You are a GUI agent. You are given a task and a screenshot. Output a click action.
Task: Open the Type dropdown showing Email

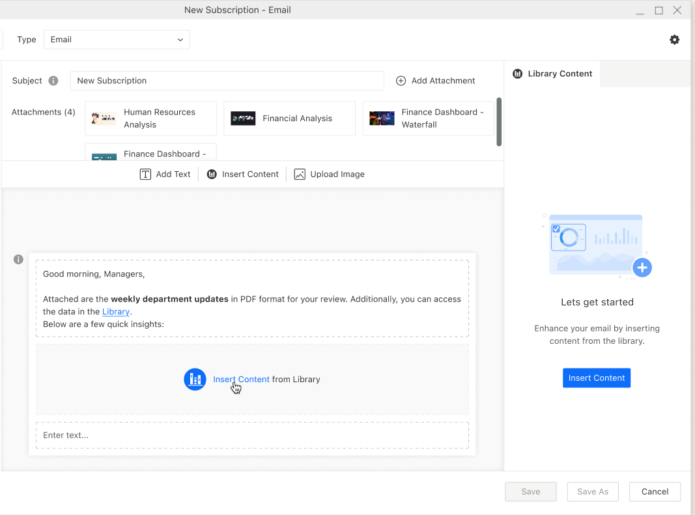(117, 40)
